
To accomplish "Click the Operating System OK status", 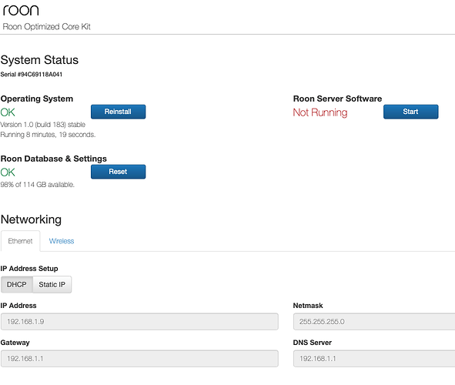I will (8, 112).
